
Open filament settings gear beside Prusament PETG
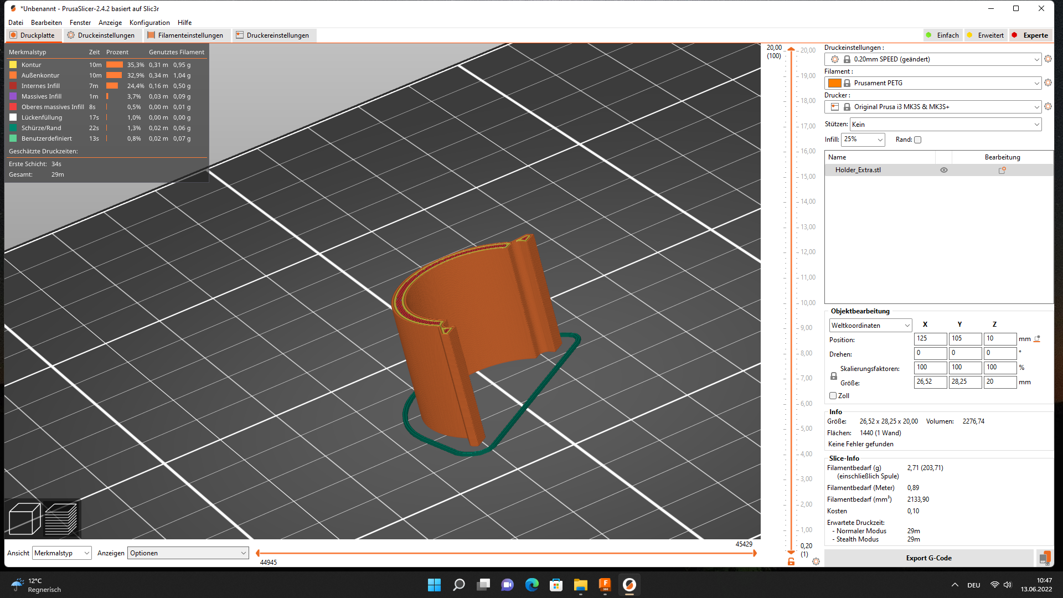pos(1047,83)
